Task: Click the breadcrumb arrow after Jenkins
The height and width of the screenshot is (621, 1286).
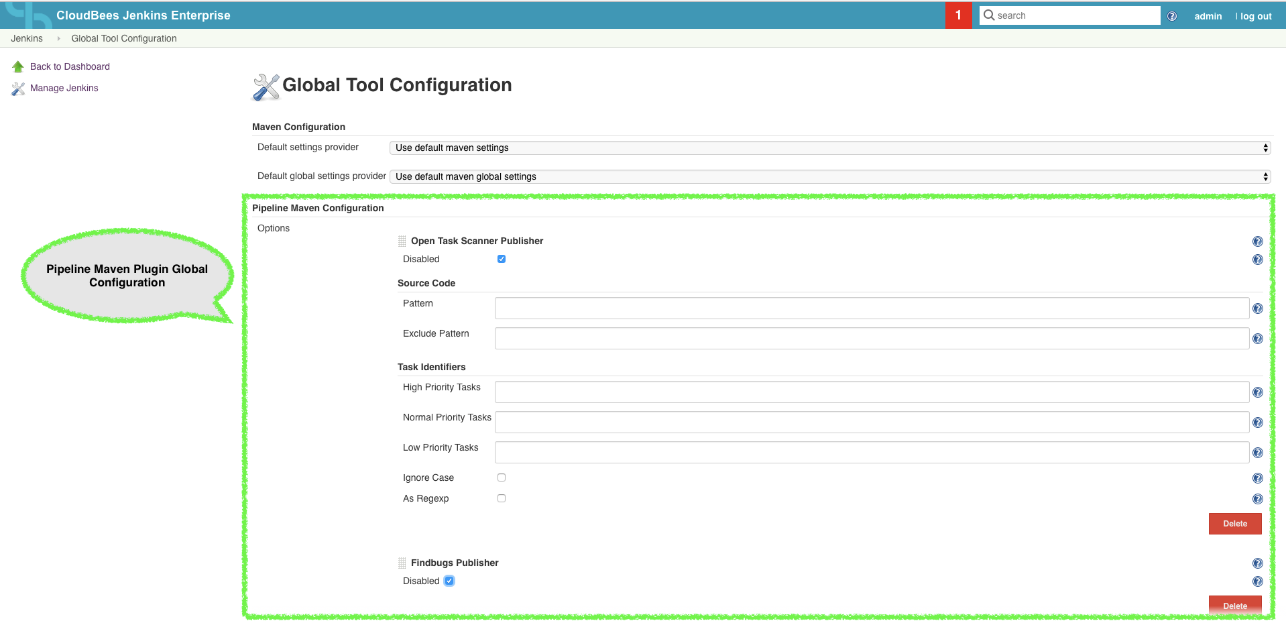Action: point(59,39)
